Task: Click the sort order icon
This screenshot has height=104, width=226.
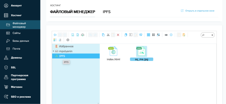Action: 60,40
